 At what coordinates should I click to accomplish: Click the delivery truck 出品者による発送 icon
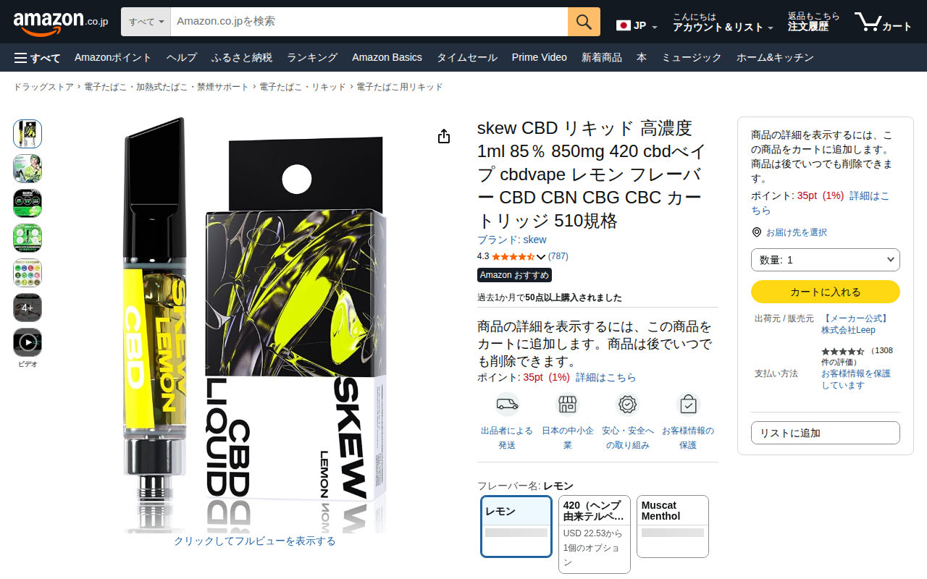507,404
